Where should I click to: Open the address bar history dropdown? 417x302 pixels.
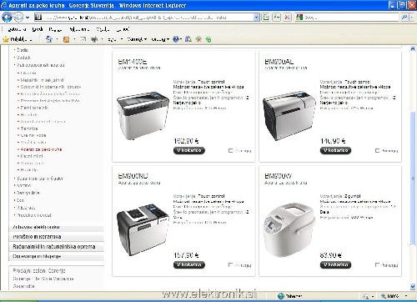click(256, 18)
